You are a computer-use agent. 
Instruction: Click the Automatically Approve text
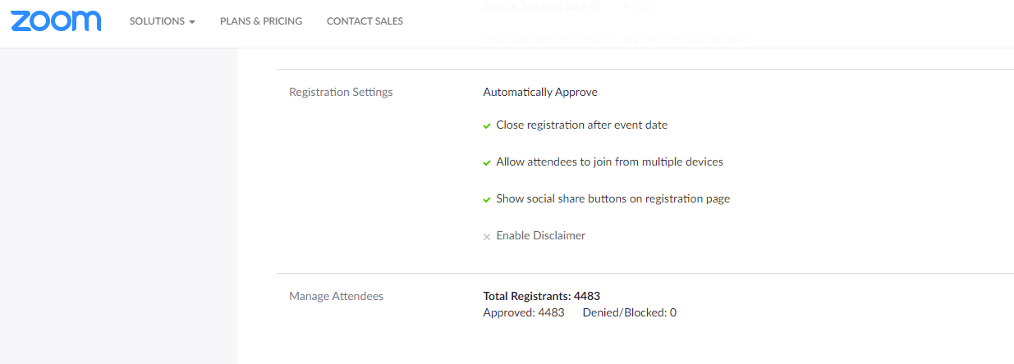point(540,92)
